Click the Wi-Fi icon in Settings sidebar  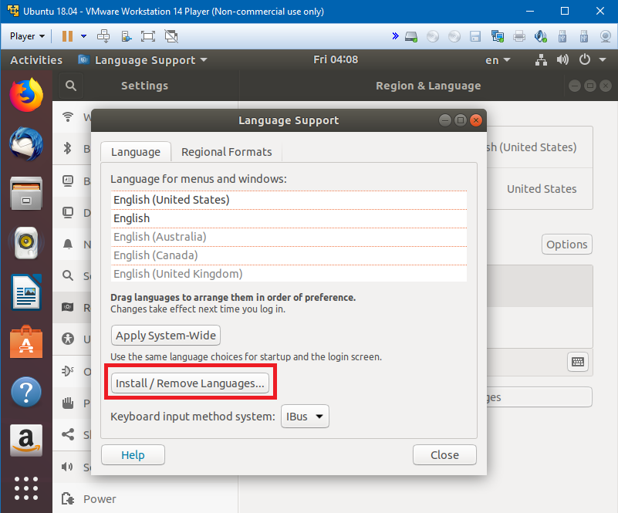click(x=68, y=116)
